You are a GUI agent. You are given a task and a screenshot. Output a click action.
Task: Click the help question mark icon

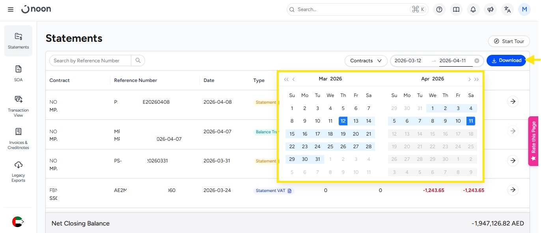[439, 9]
